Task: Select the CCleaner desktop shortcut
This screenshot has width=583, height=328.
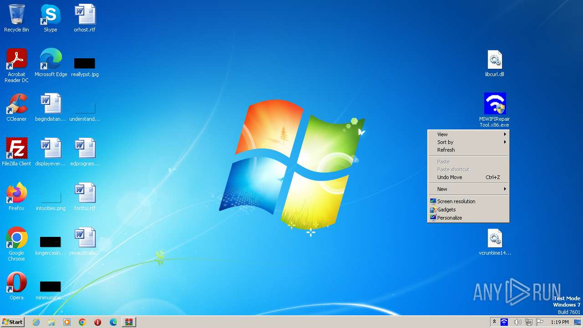Action: 16,108
